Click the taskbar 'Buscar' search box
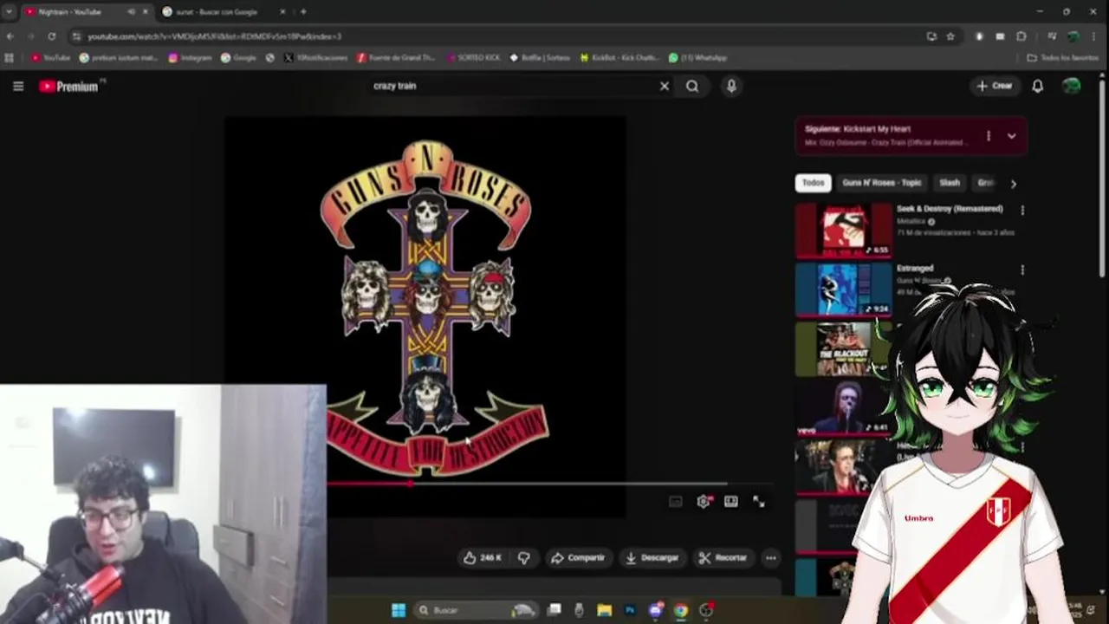This screenshot has height=624, width=1109. point(475,610)
